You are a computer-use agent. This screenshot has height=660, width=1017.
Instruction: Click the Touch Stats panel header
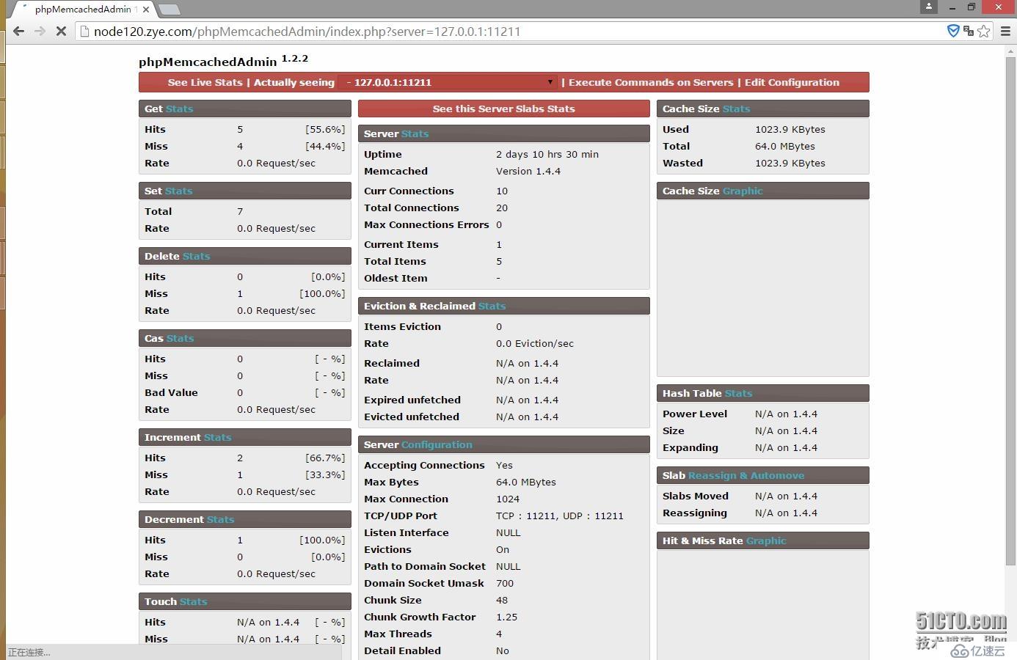[x=245, y=601]
